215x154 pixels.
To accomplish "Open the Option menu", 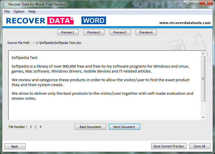I will 19,12.
